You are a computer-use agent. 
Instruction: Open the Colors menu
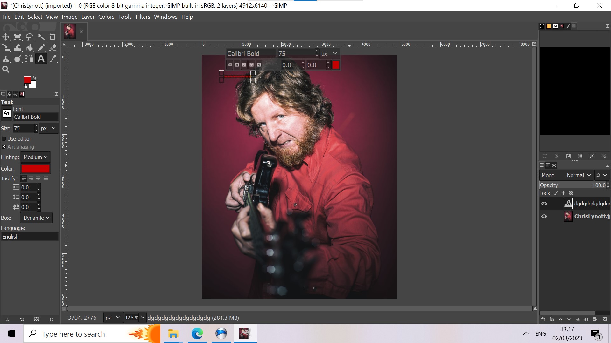coord(106,17)
